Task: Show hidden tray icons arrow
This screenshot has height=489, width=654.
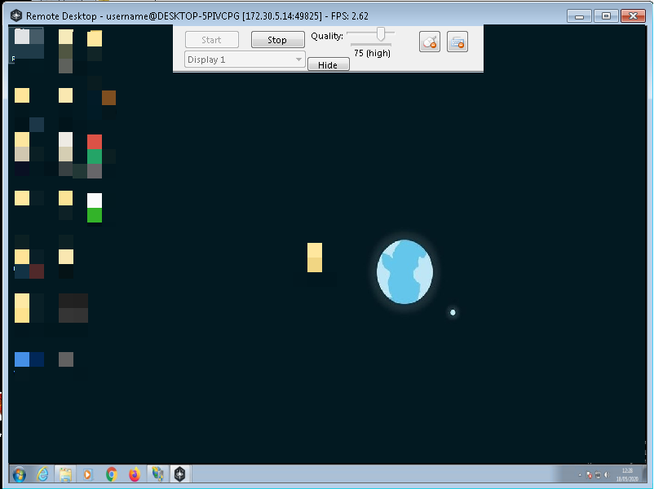Action: tap(580, 475)
